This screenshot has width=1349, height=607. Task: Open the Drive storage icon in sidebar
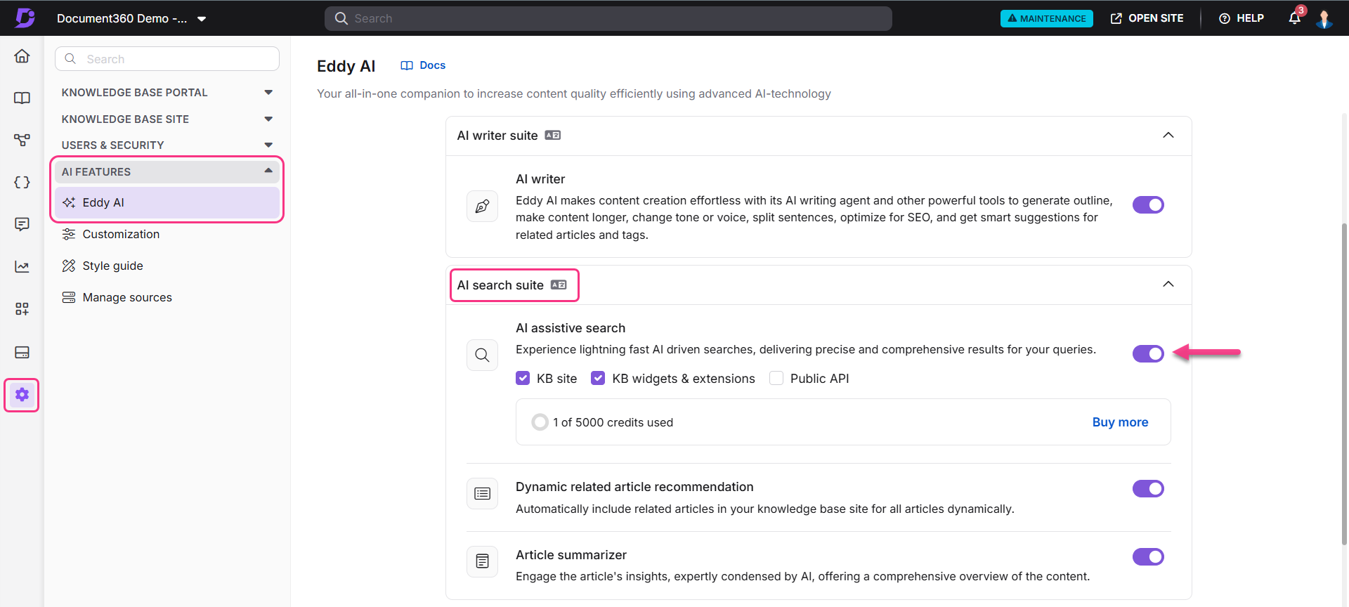[x=22, y=352]
